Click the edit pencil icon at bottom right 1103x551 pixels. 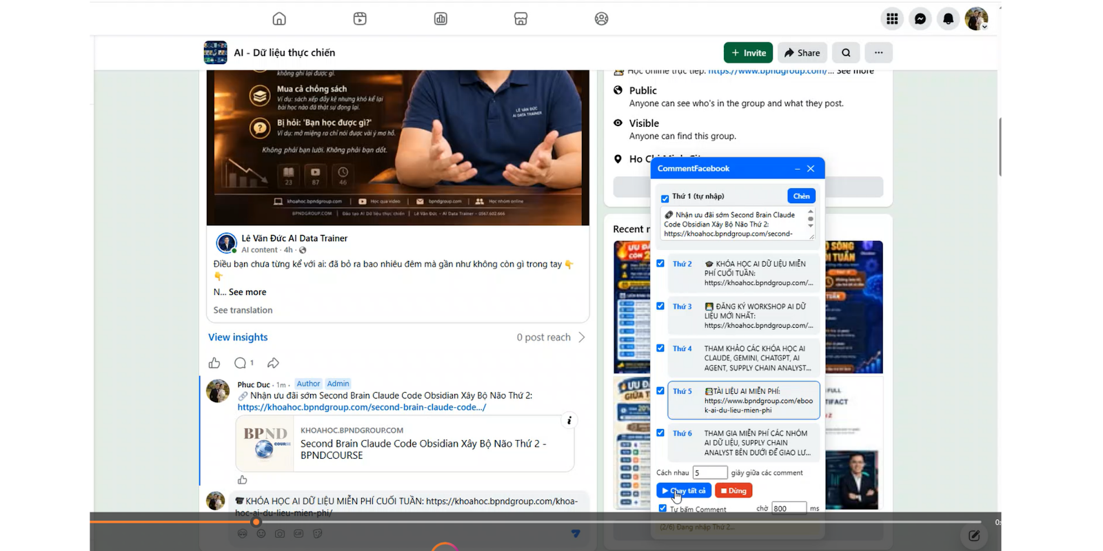[974, 535]
